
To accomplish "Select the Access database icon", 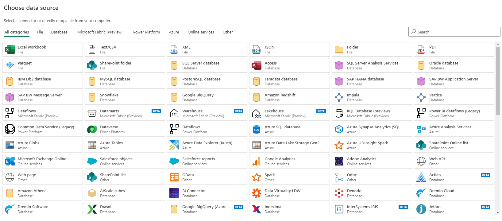I will 257,65.
